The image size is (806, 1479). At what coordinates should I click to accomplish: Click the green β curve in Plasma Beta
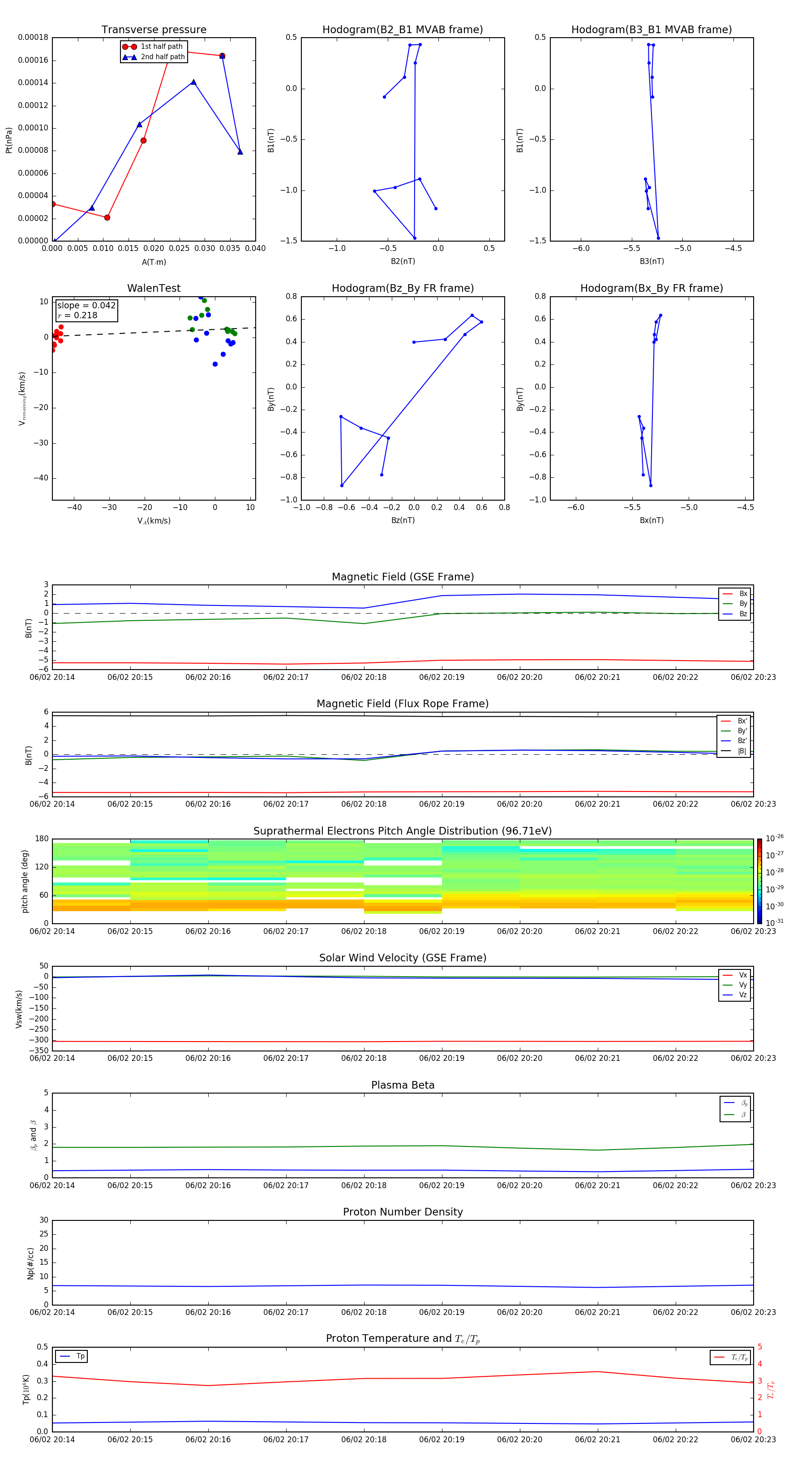tap(402, 1146)
